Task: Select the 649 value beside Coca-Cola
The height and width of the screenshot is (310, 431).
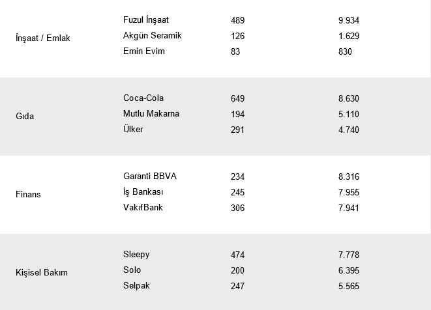Action: tap(237, 98)
